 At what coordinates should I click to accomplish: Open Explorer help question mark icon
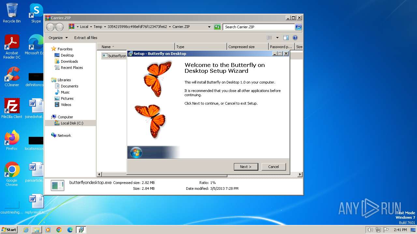[295, 38]
